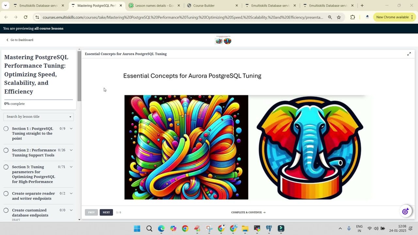Expand Section 1 PostgreSQL Tuning chevron
Screen dimensions: 418x235
tap(71, 129)
